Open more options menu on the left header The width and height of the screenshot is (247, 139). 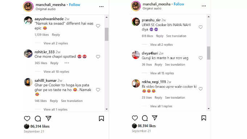pos(101,7)
